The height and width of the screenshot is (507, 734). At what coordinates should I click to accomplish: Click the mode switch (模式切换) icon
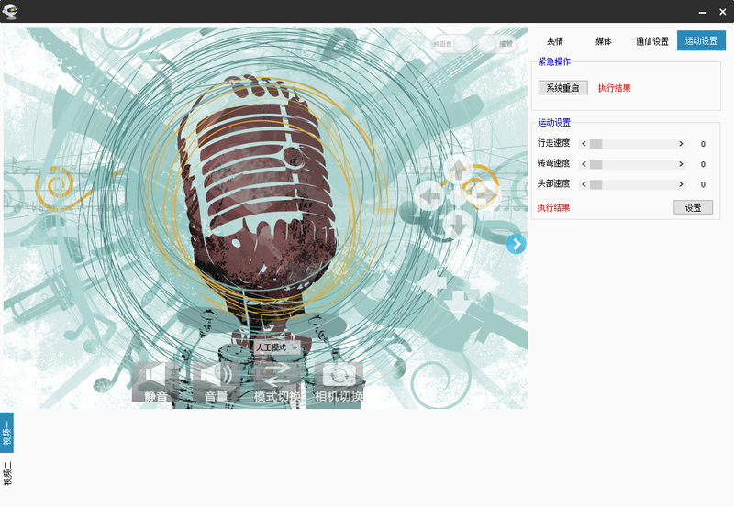point(278,382)
